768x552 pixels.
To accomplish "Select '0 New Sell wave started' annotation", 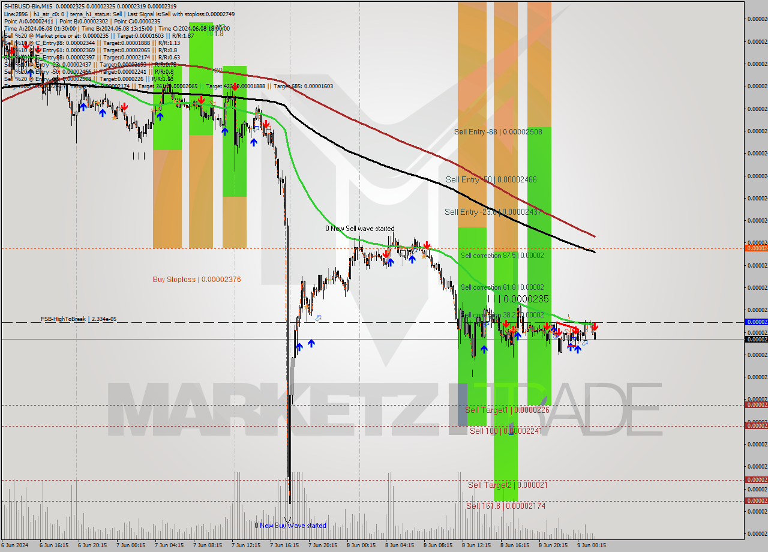I will (360, 229).
